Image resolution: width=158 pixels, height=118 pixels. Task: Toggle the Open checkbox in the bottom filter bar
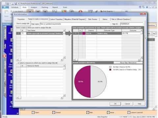coord(33,112)
